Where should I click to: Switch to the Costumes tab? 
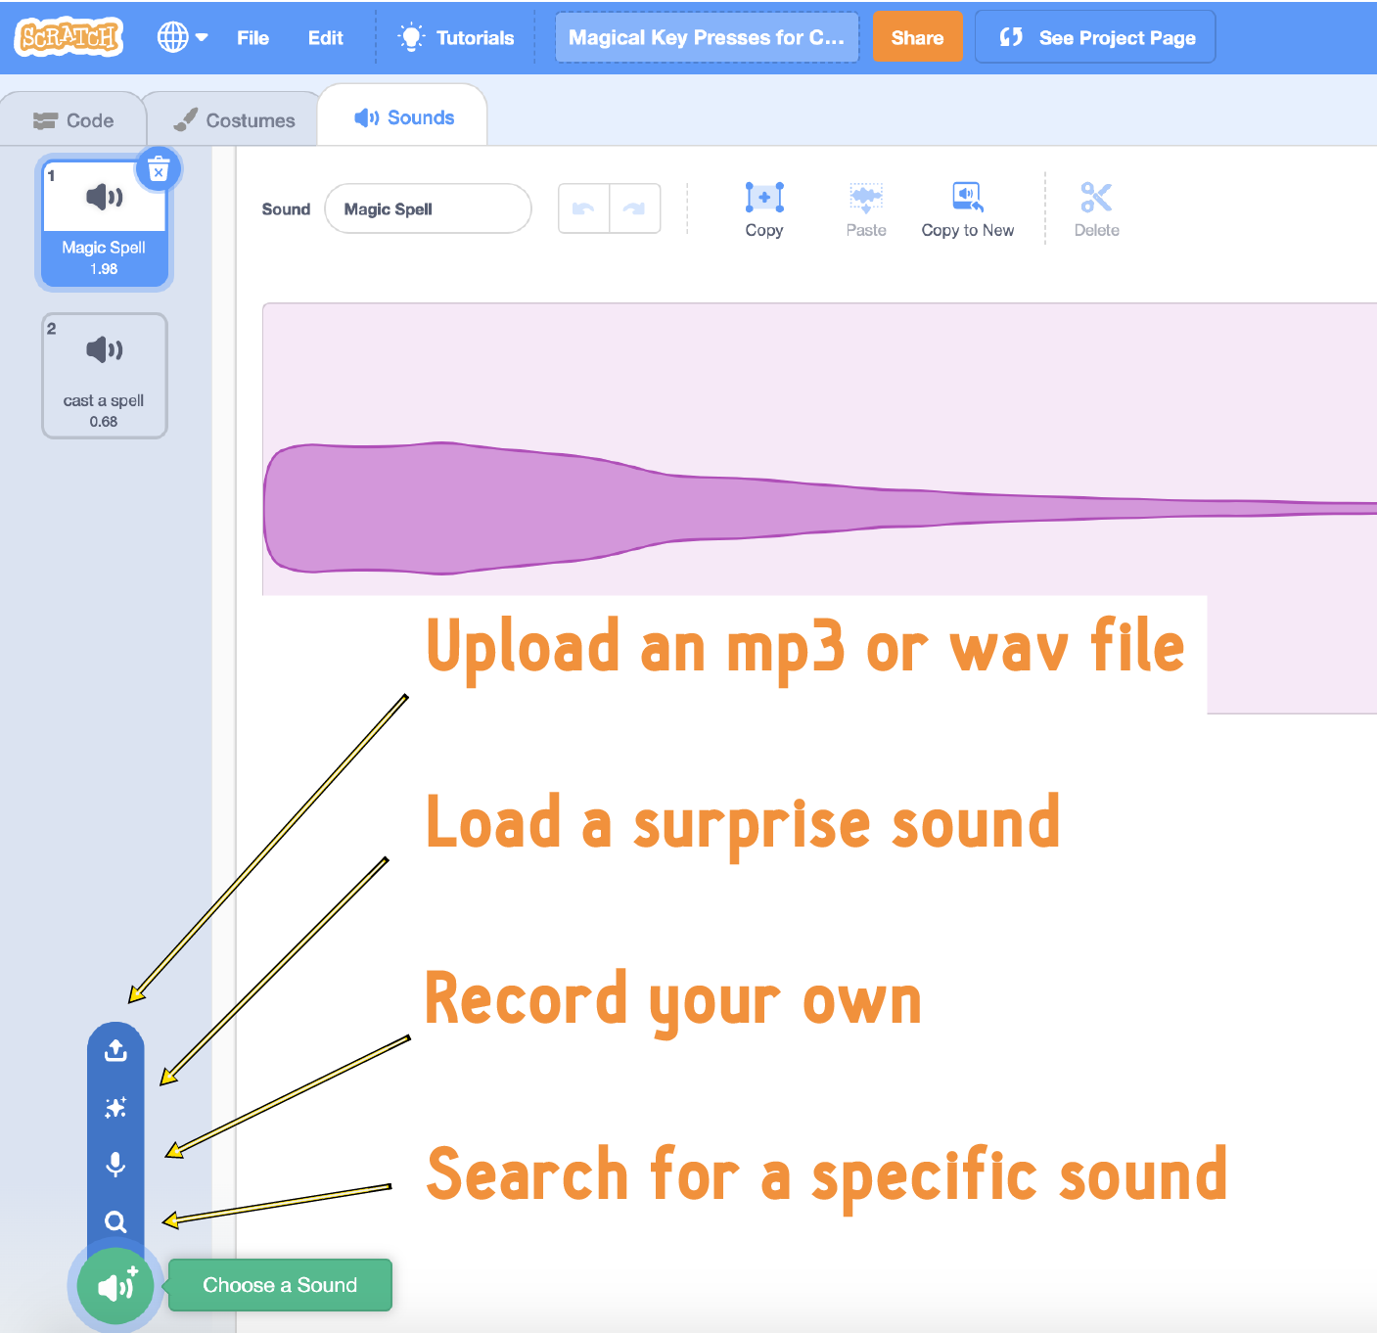pos(234,118)
